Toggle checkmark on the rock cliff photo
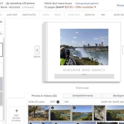The width and height of the screenshot is (124, 124). click(96, 108)
